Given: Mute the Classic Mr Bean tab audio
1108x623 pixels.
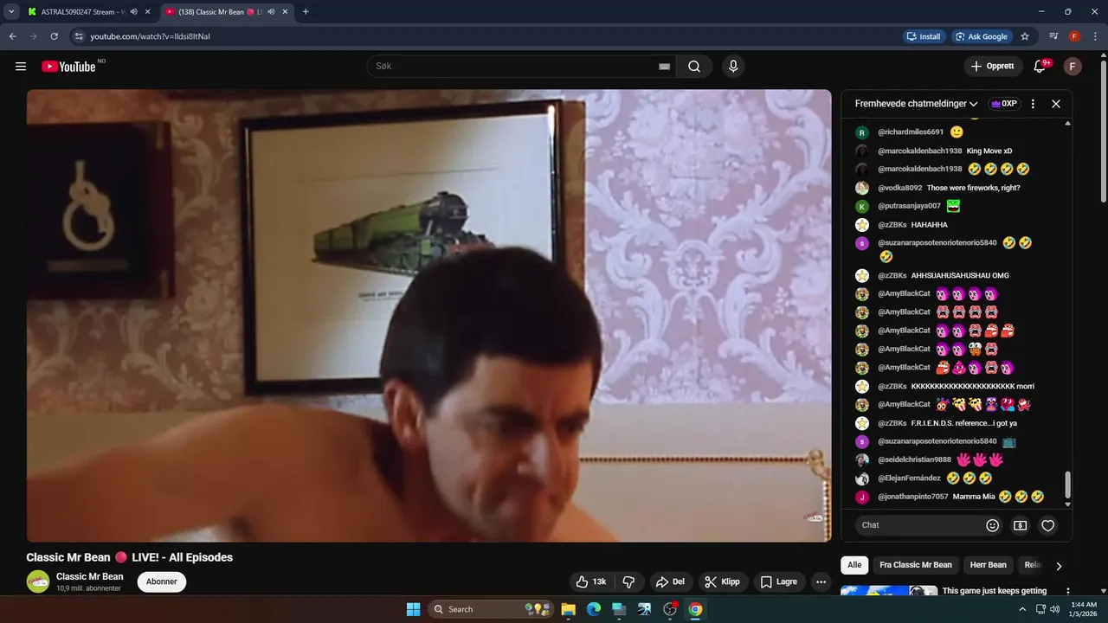Looking at the screenshot, I should point(271,12).
